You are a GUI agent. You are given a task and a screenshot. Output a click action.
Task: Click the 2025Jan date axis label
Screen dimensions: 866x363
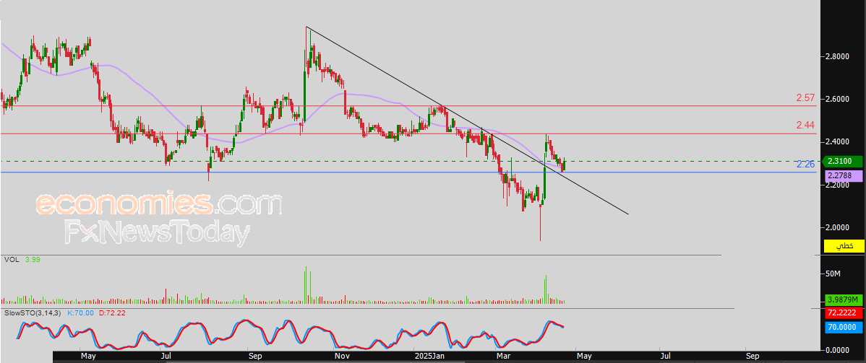click(x=429, y=357)
